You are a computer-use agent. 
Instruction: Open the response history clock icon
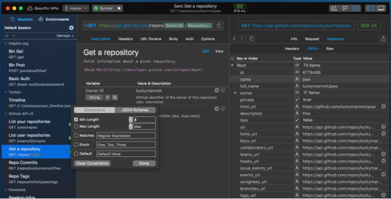click(x=251, y=39)
